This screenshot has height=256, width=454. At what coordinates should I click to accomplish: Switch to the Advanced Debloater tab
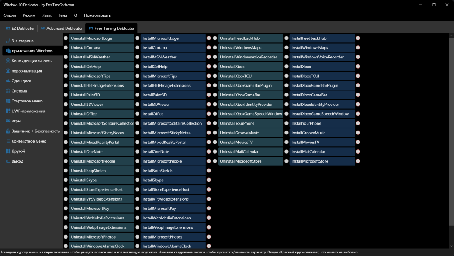61,29
